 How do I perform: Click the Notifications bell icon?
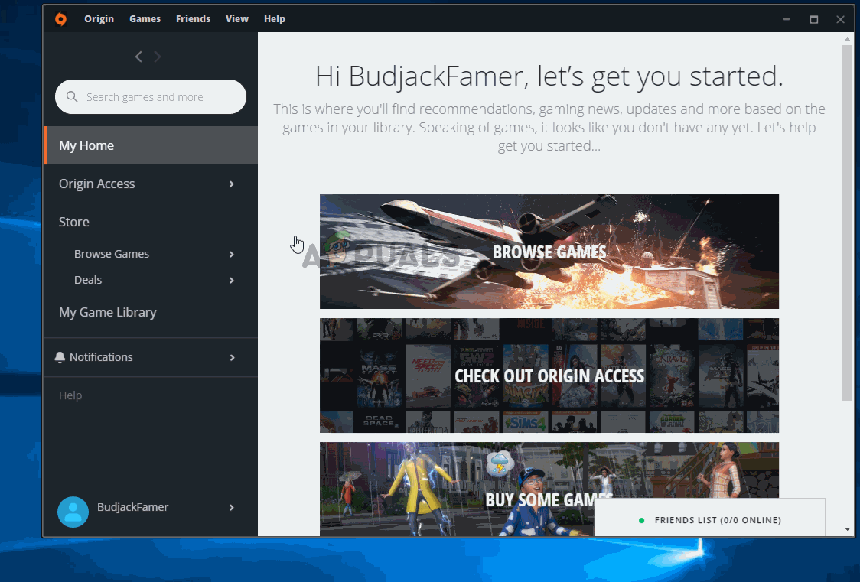coord(60,357)
